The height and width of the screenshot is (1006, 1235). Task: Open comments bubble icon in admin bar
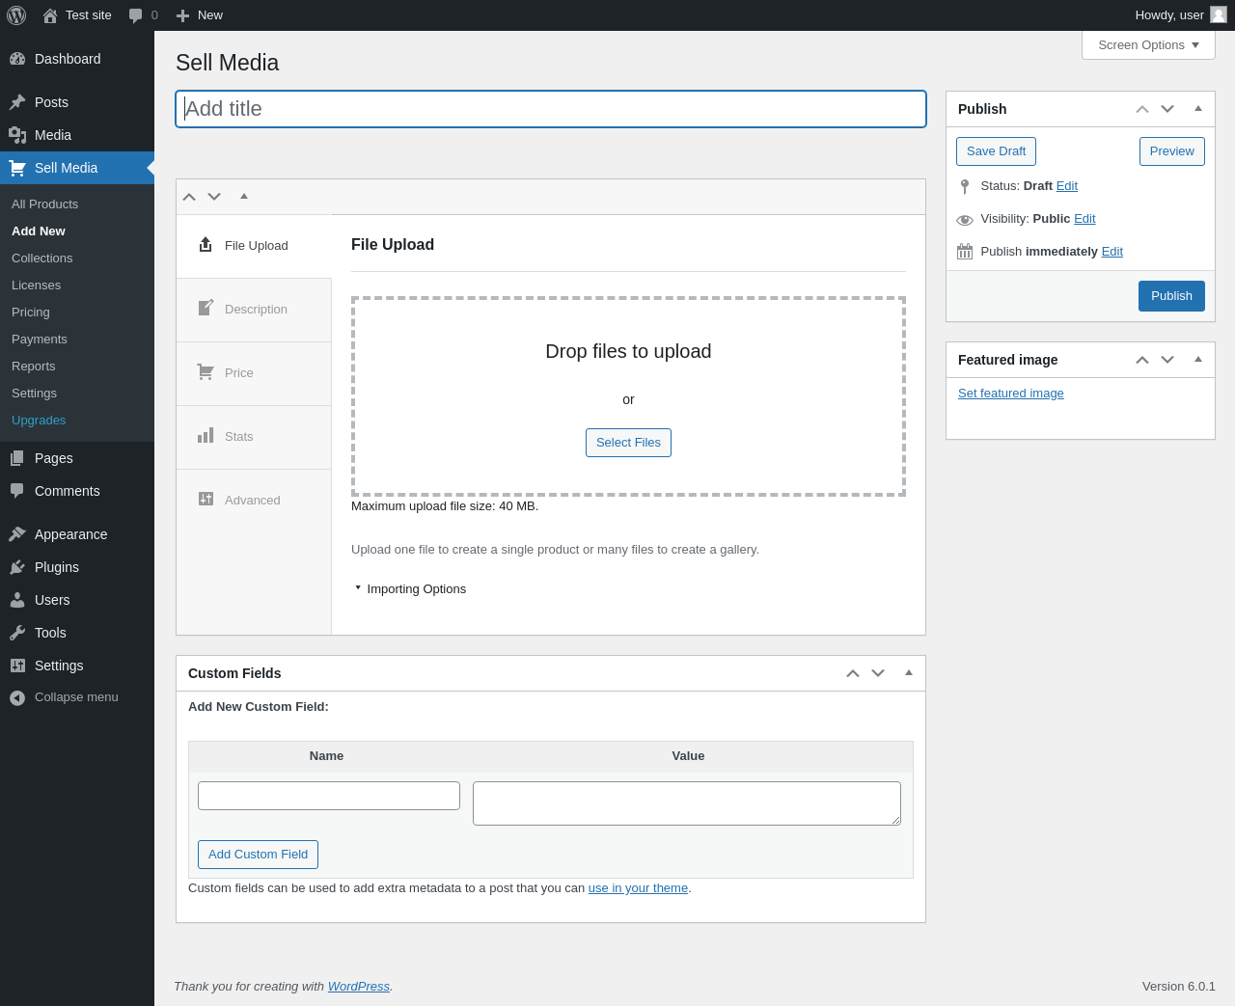(136, 15)
